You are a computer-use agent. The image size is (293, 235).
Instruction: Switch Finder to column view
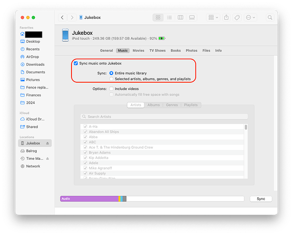pos(181,17)
